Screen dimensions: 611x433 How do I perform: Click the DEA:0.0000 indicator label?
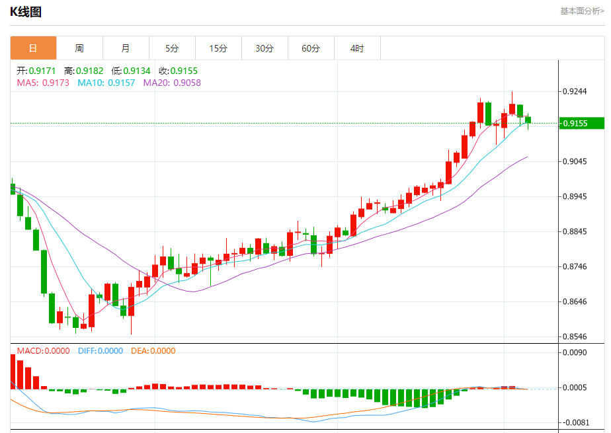153,351
